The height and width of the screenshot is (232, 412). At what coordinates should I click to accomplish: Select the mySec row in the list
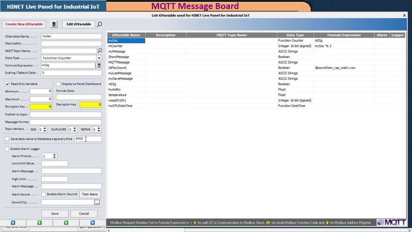click(x=256, y=41)
